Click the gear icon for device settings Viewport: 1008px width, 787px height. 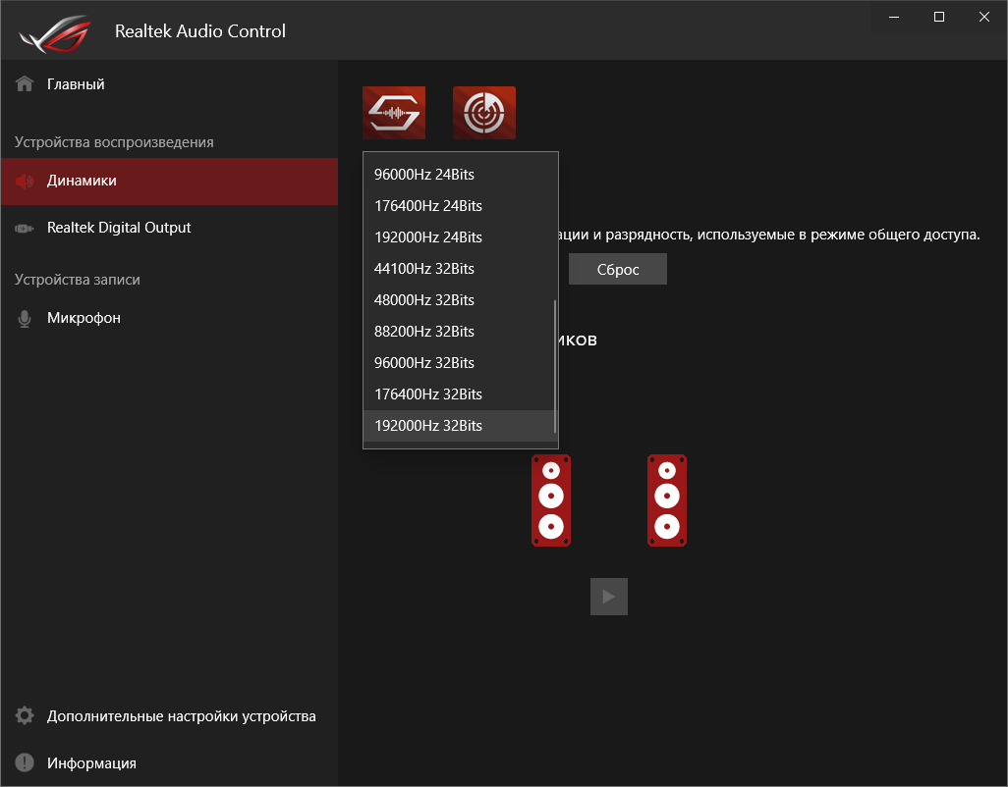[25, 715]
